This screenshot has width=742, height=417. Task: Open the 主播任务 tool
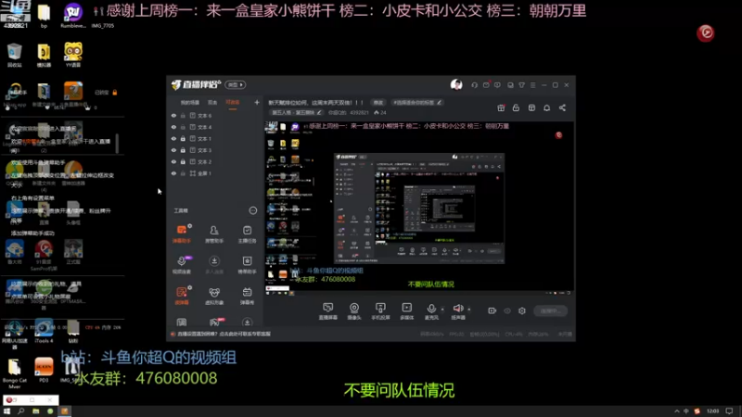pos(247,234)
